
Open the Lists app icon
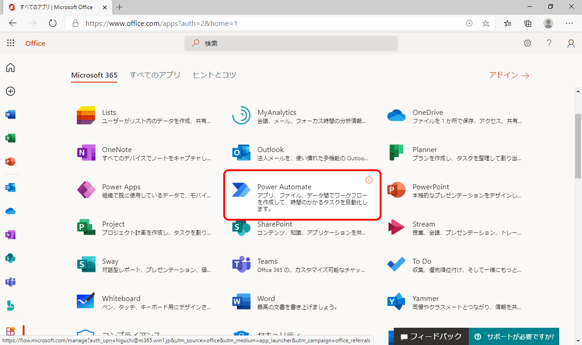(86, 116)
